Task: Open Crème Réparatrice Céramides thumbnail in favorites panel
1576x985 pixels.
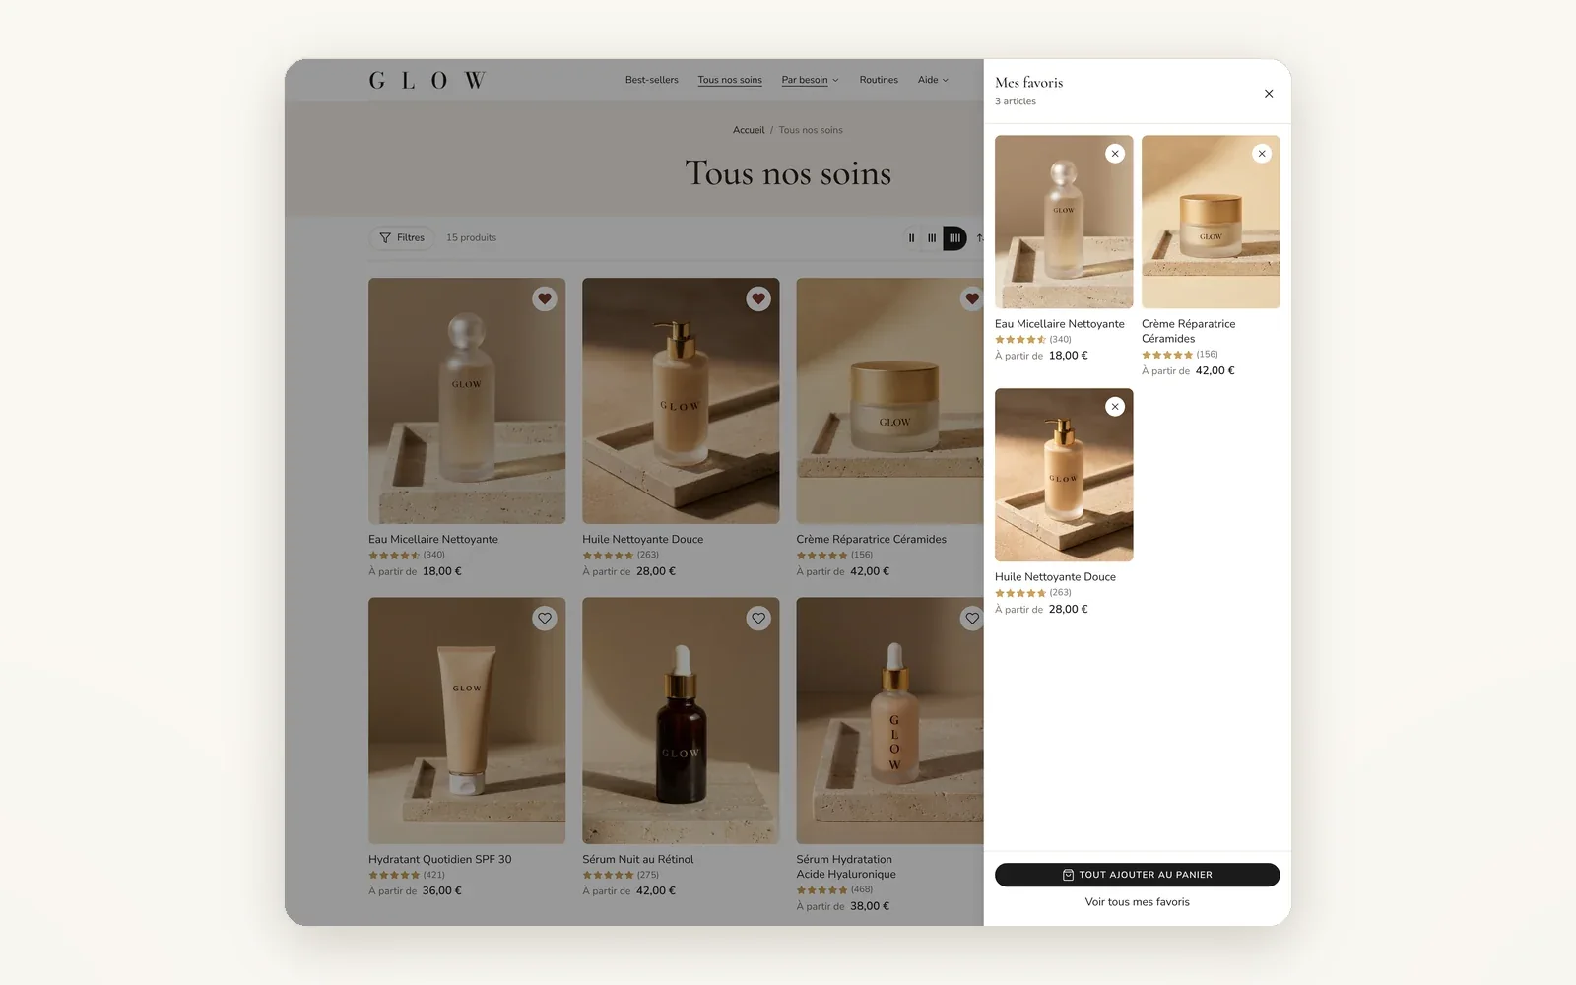Action: [x=1211, y=223]
